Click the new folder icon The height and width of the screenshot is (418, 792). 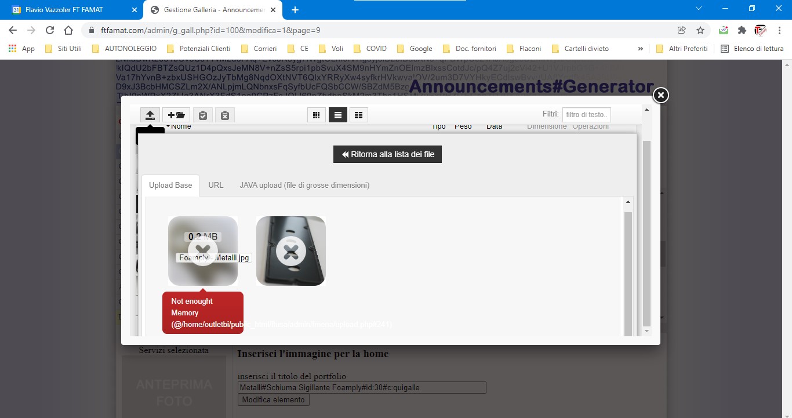click(176, 115)
